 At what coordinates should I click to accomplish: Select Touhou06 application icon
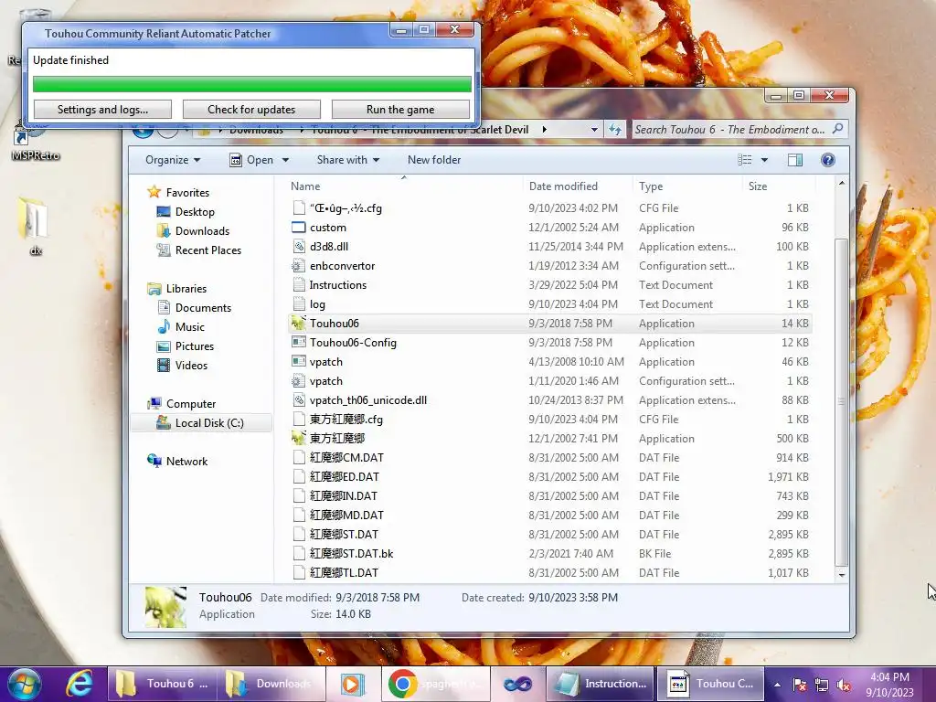click(x=299, y=323)
